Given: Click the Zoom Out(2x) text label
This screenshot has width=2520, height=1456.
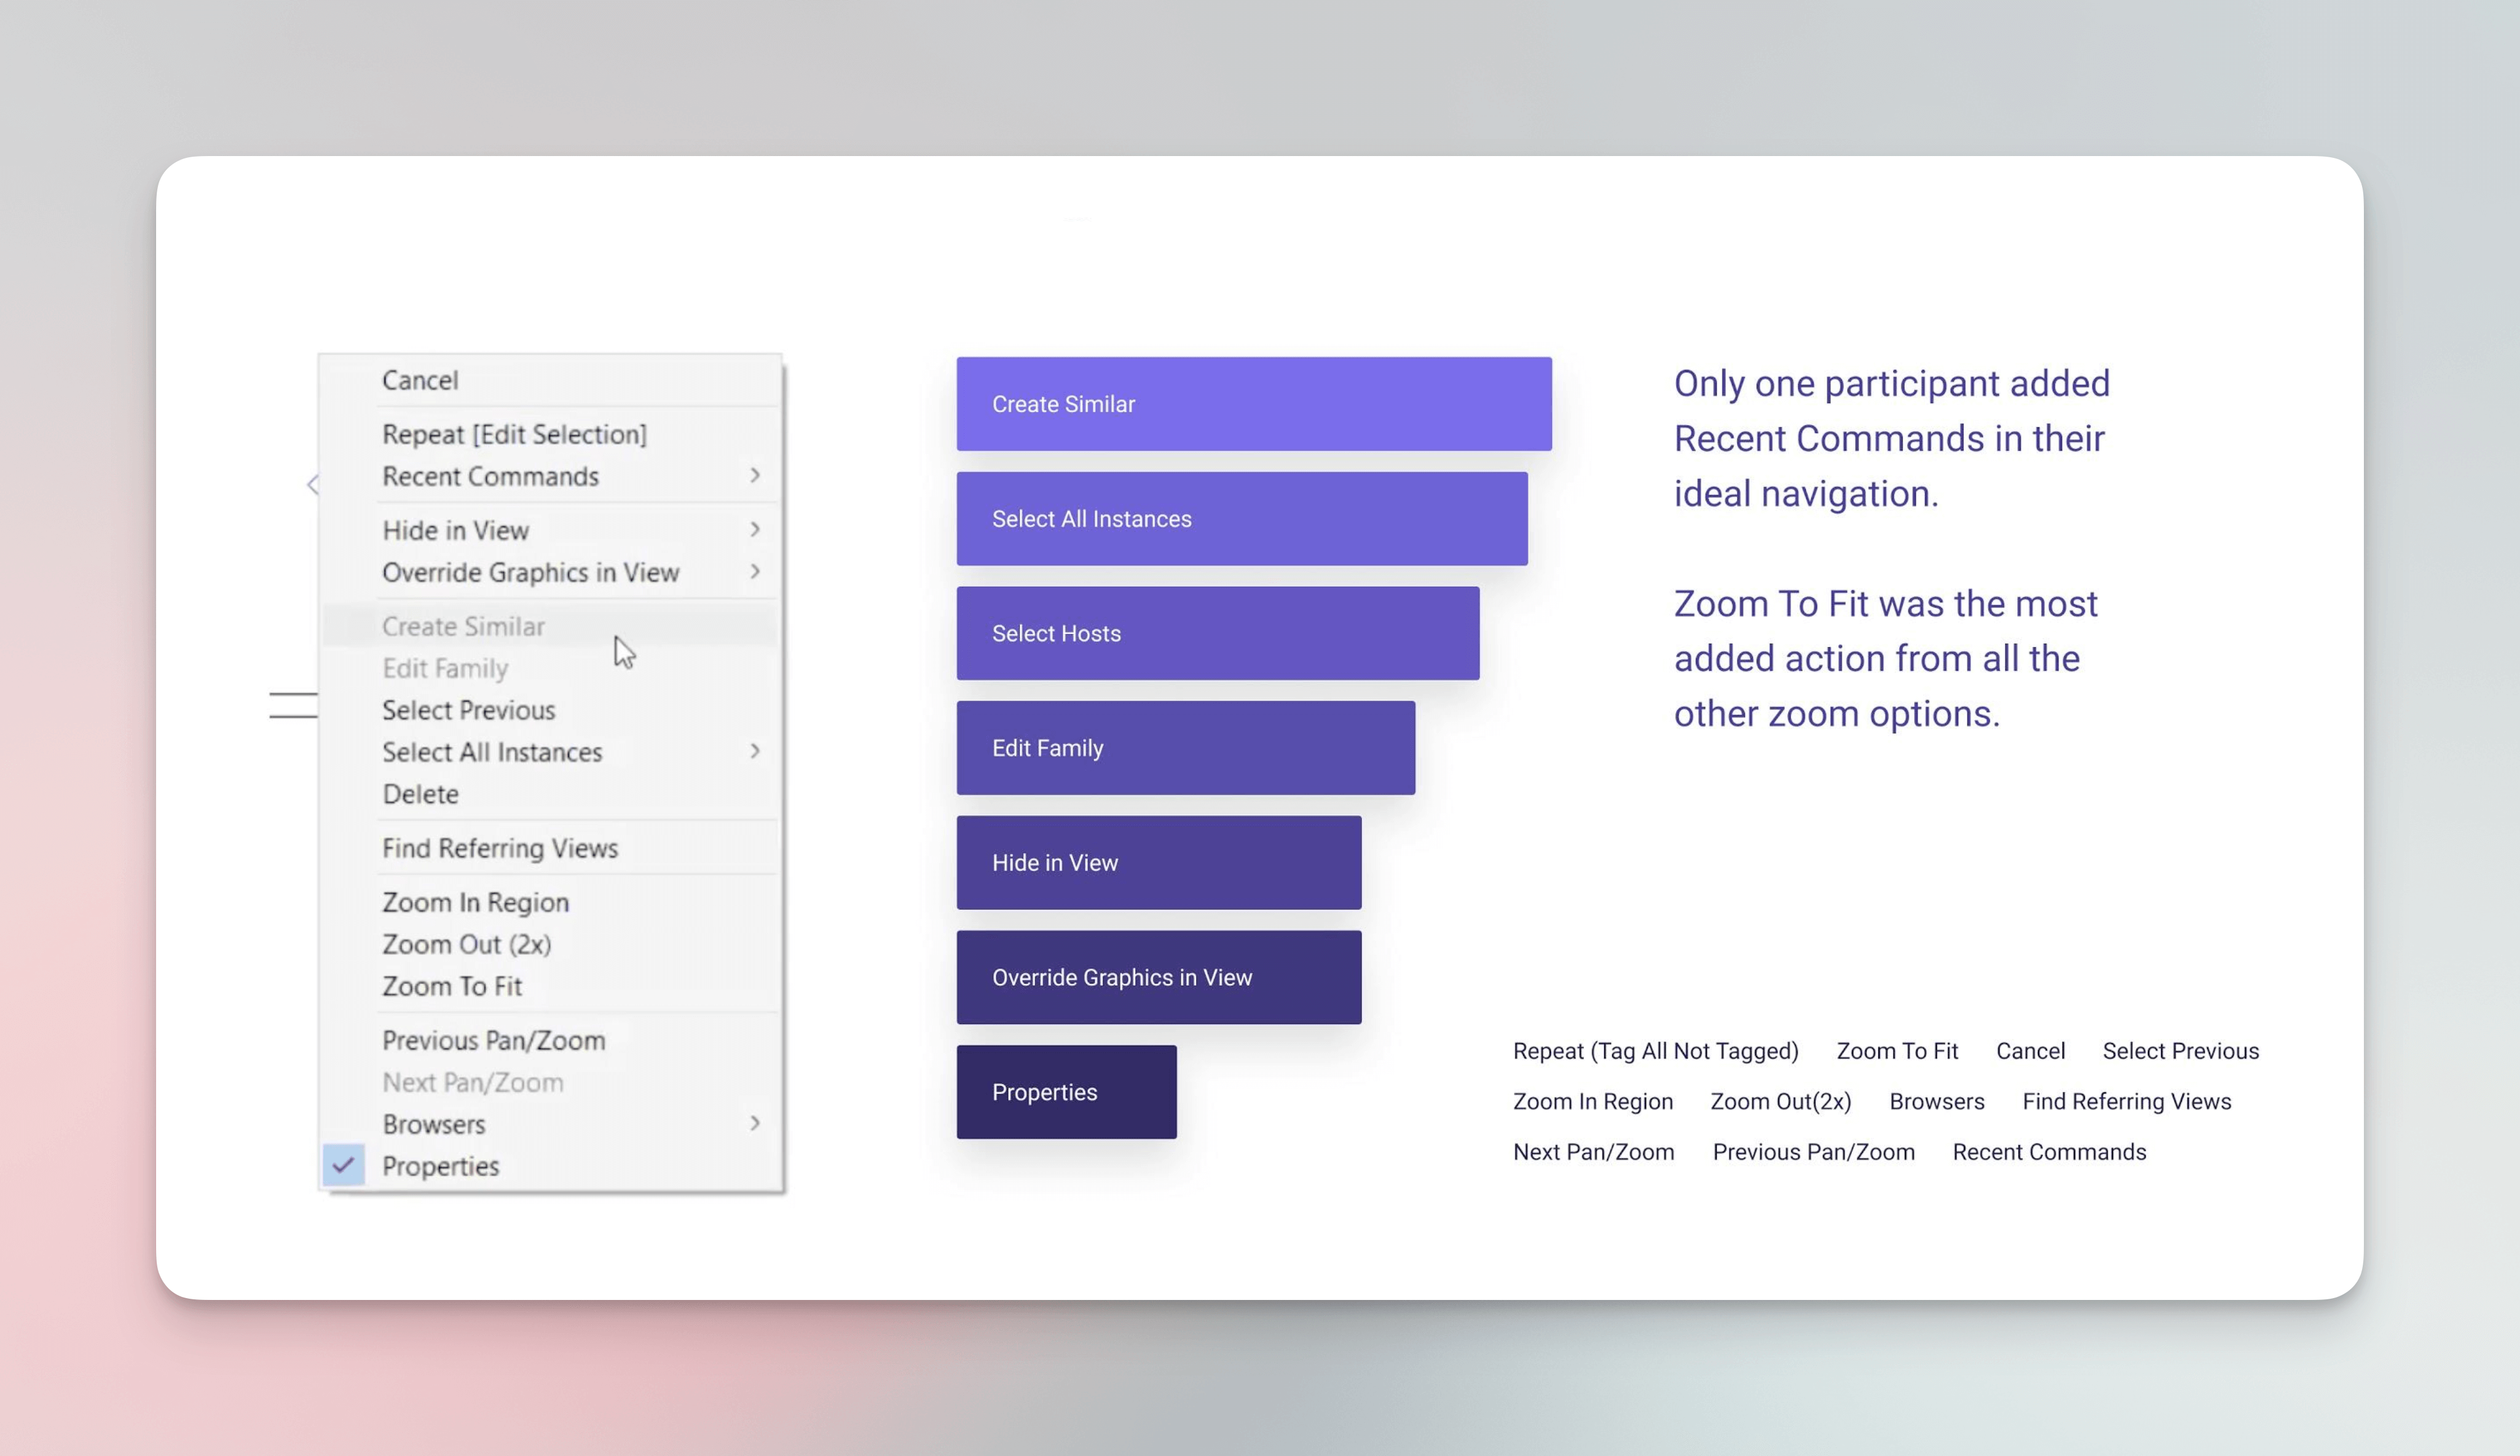Looking at the screenshot, I should pyautogui.click(x=1780, y=1102).
